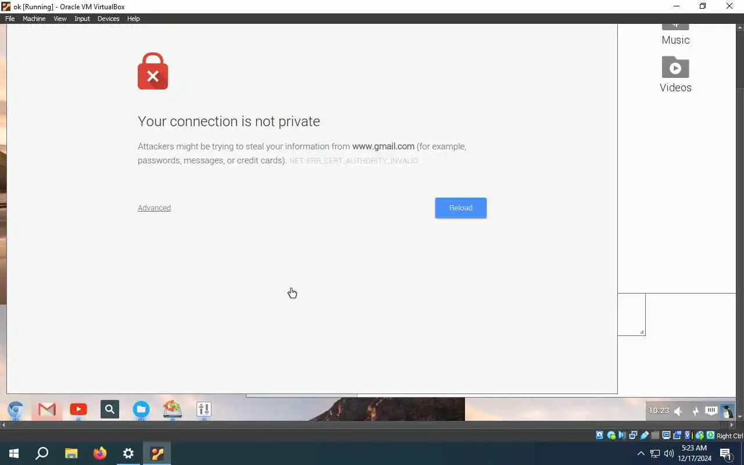
Task: Click the 'Your connection is not private' heading
Action: pyautogui.click(x=229, y=121)
